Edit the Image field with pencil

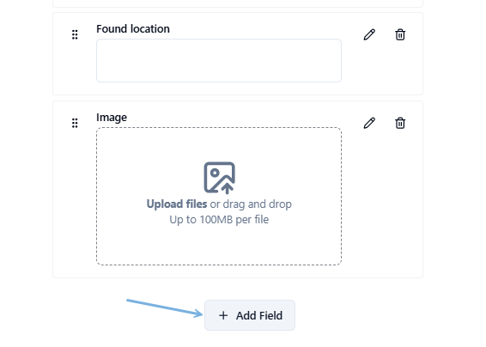click(x=369, y=123)
